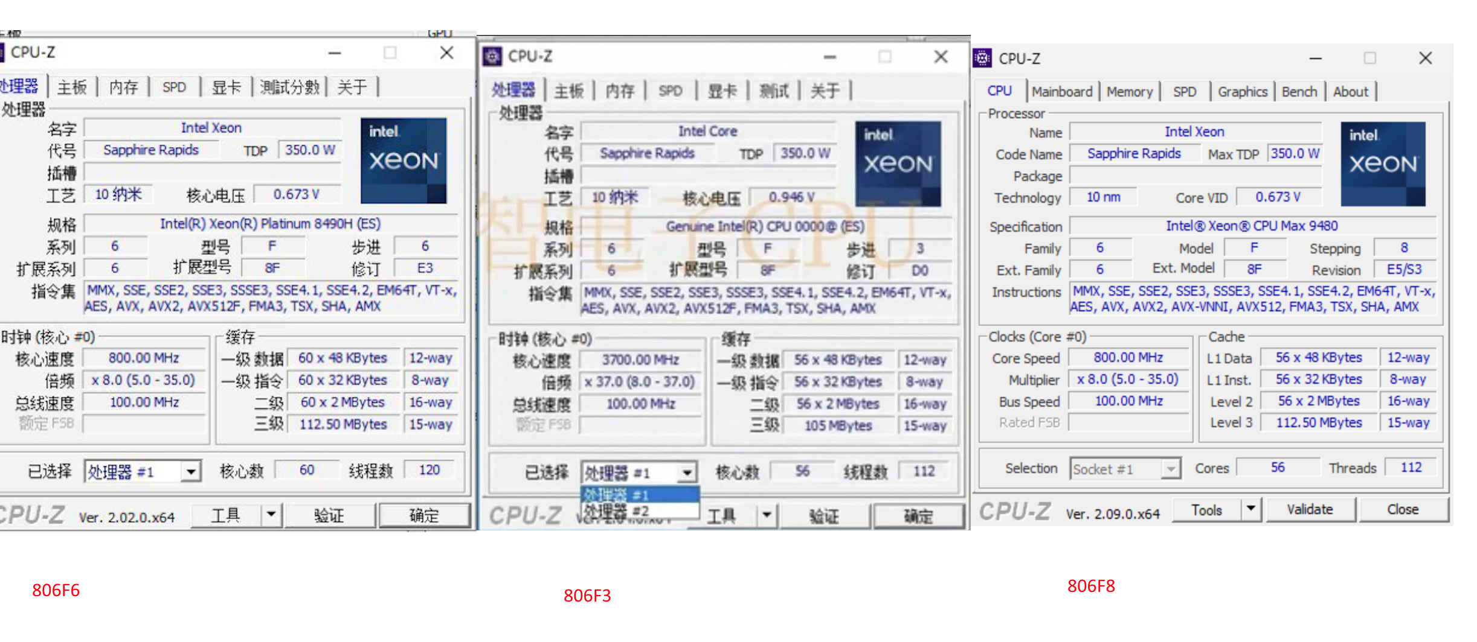Viewport: 1477px width, 642px height.
Task: Expand the arrow beside 工具 in the Ver. 2.02.0 window
Action: pos(271,515)
